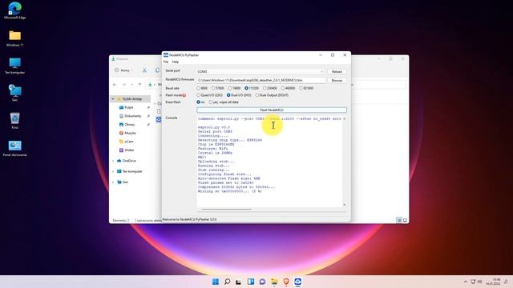Select the Windows 11 desktop folder

click(14, 38)
